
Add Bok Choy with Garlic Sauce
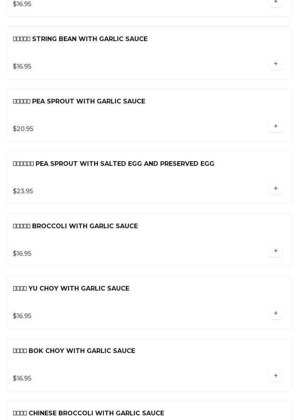click(276, 376)
